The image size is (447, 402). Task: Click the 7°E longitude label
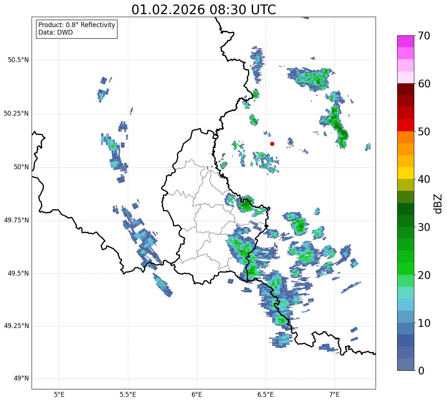click(x=334, y=394)
